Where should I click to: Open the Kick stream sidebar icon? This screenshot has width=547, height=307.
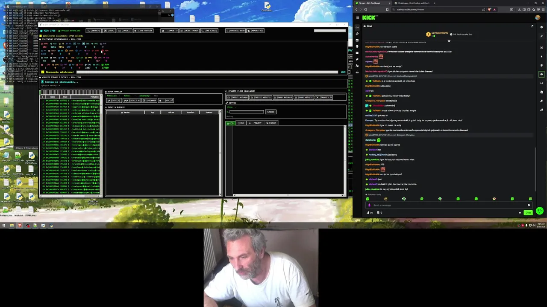[357, 27]
